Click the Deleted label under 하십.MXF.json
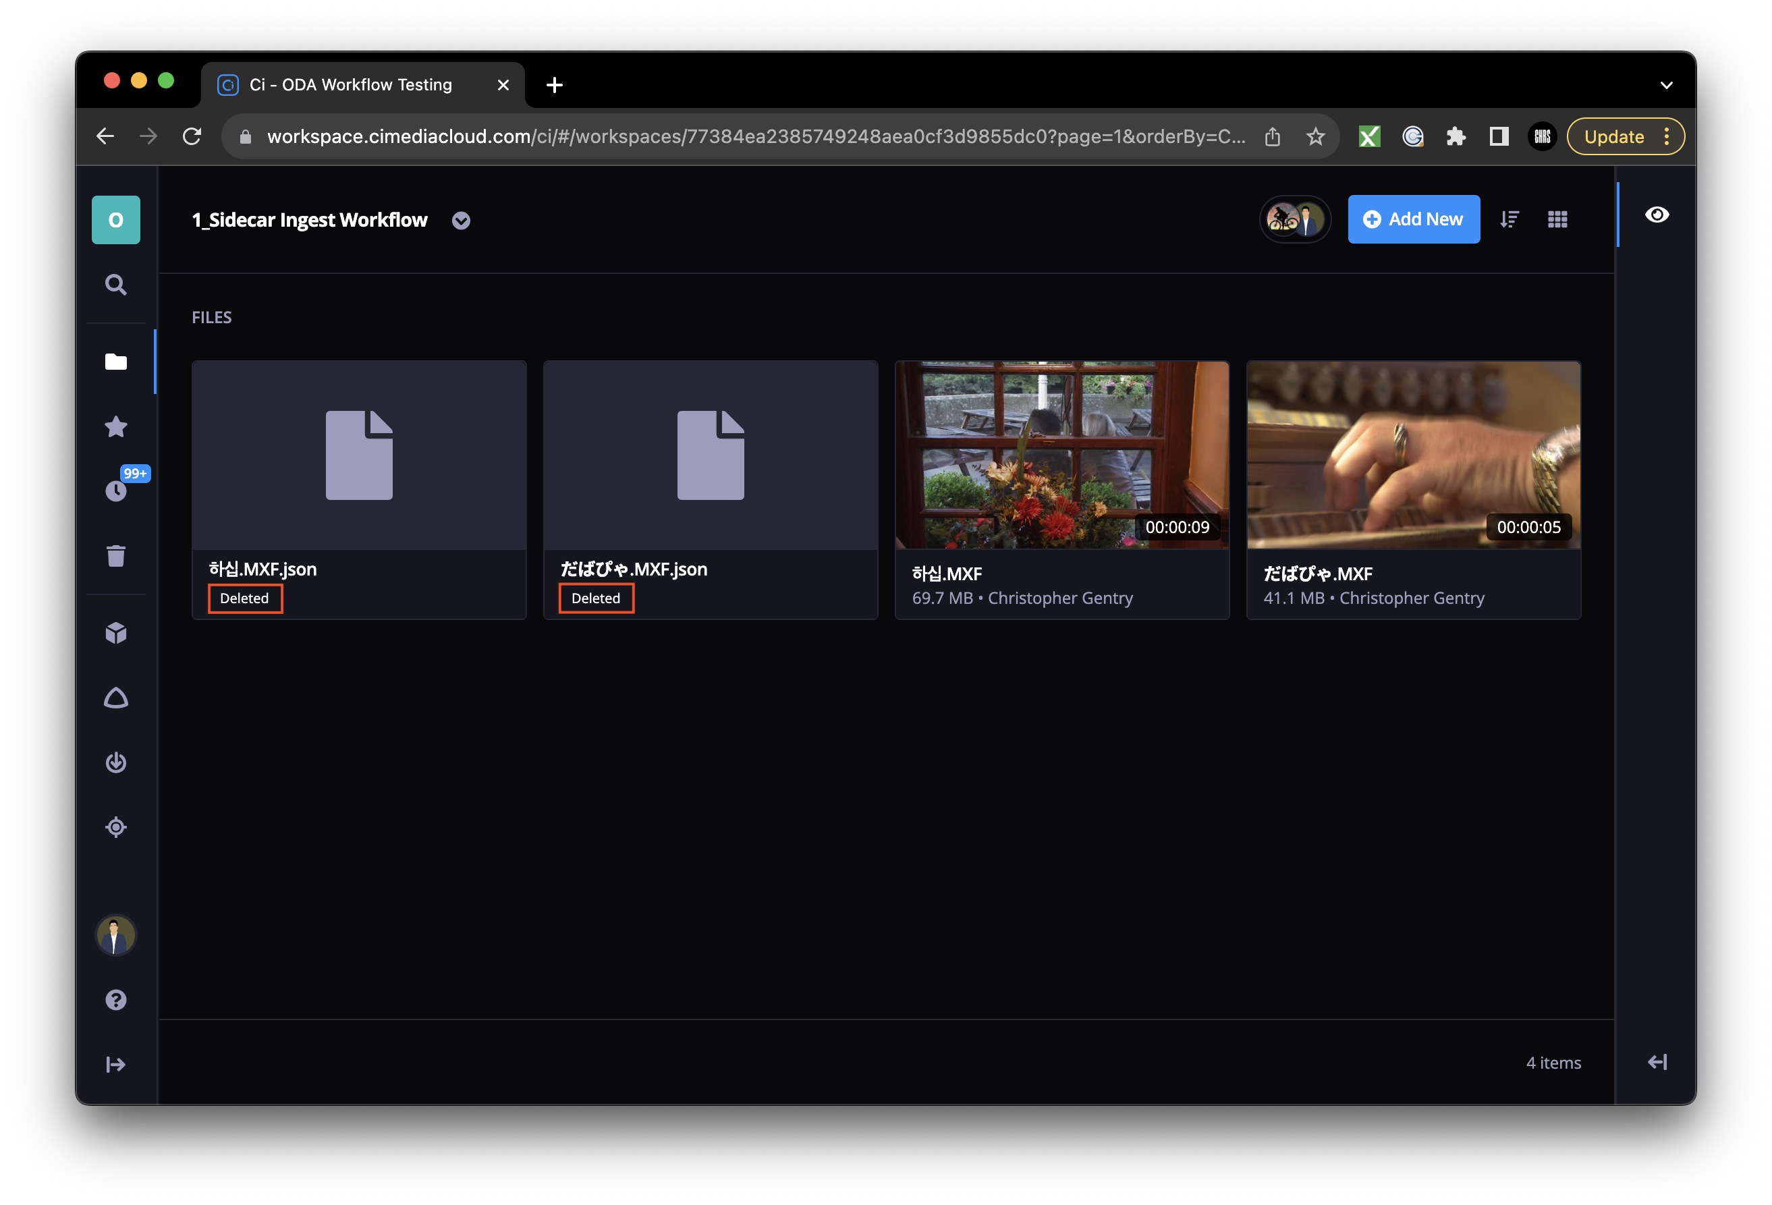This screenshot has height=1205, width=1772. pos(245,598)
